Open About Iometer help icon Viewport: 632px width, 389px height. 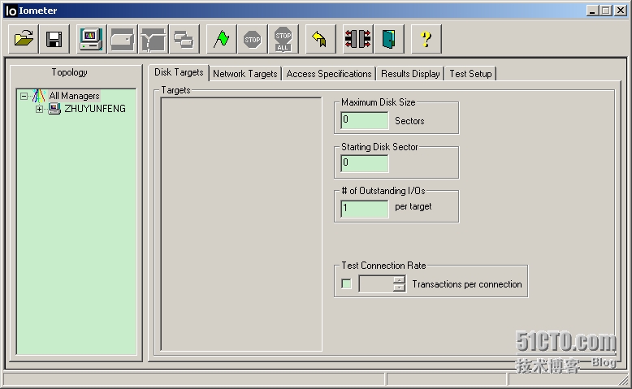point(426,39)
